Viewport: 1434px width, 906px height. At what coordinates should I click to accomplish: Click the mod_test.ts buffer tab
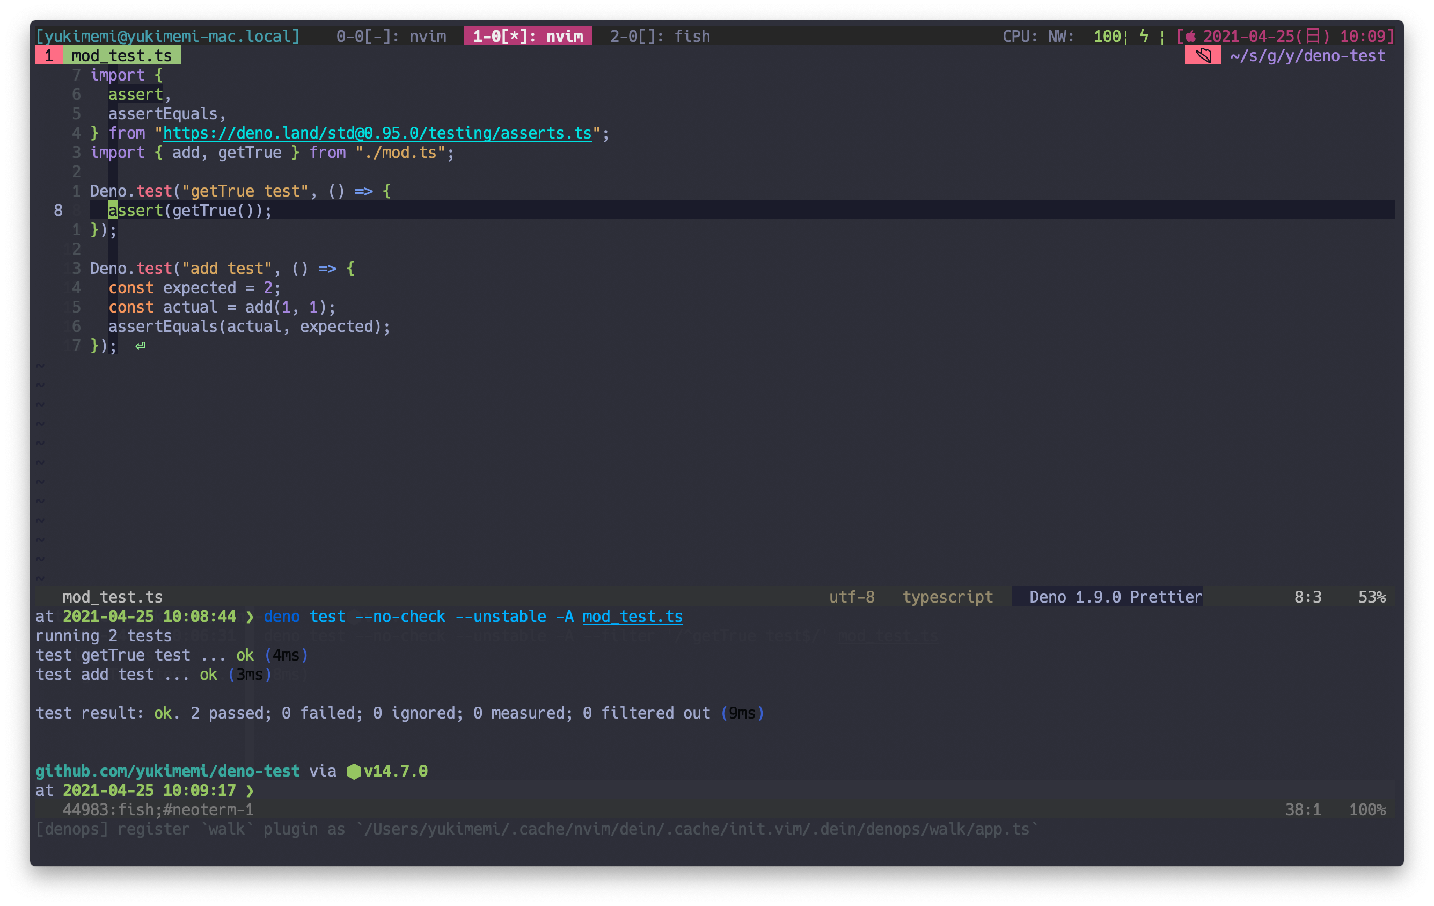point(125,55)
